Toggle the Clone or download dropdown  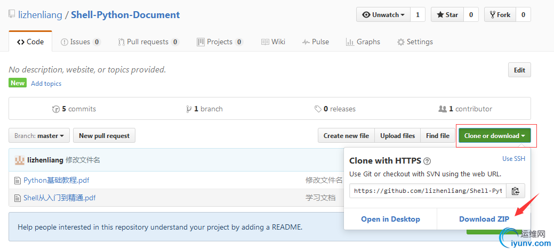click(495, 135)
